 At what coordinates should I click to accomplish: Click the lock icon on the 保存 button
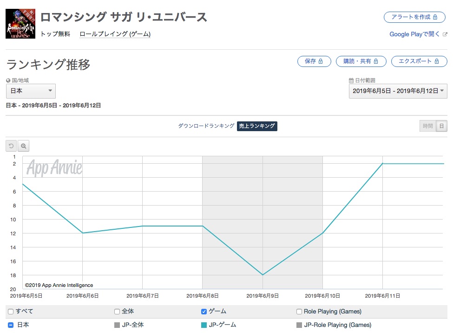321,61
